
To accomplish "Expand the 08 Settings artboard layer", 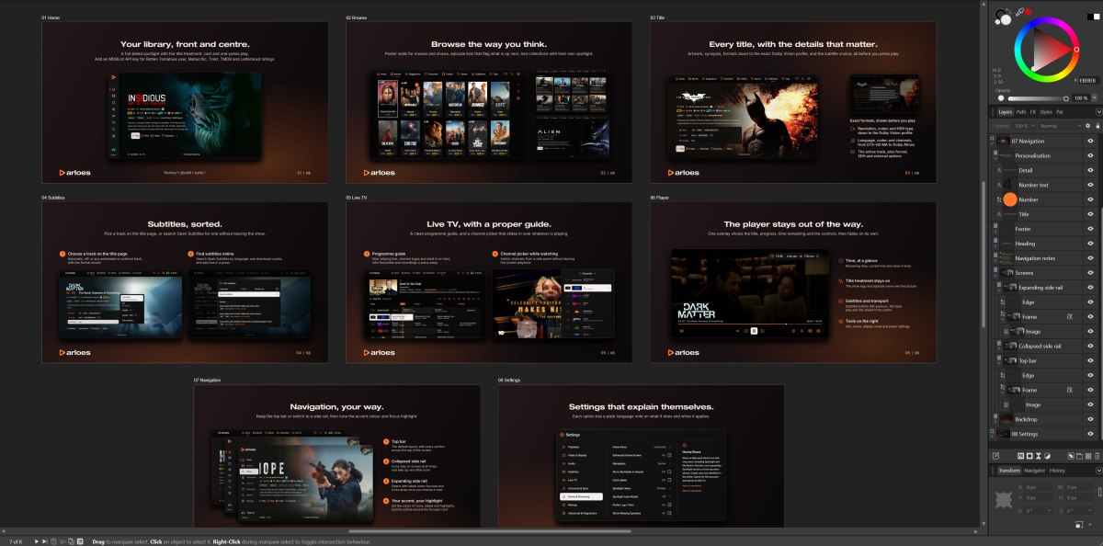I will pos(992,437).
